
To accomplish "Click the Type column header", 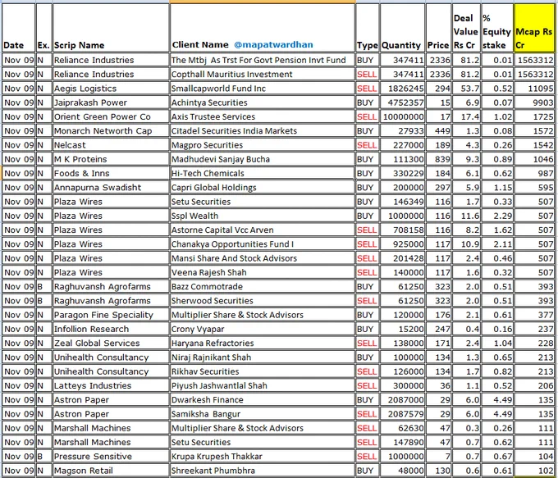I will click(x=368, y=28).
